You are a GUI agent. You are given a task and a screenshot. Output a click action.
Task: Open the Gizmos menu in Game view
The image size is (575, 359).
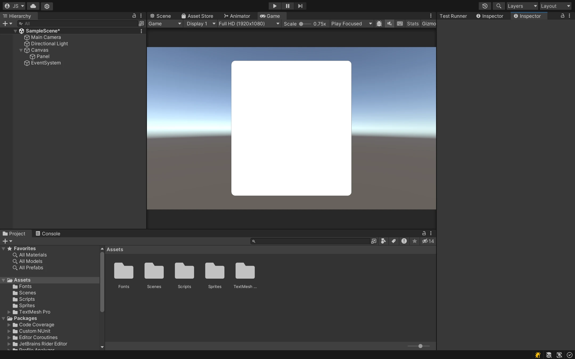pos(429,24)
